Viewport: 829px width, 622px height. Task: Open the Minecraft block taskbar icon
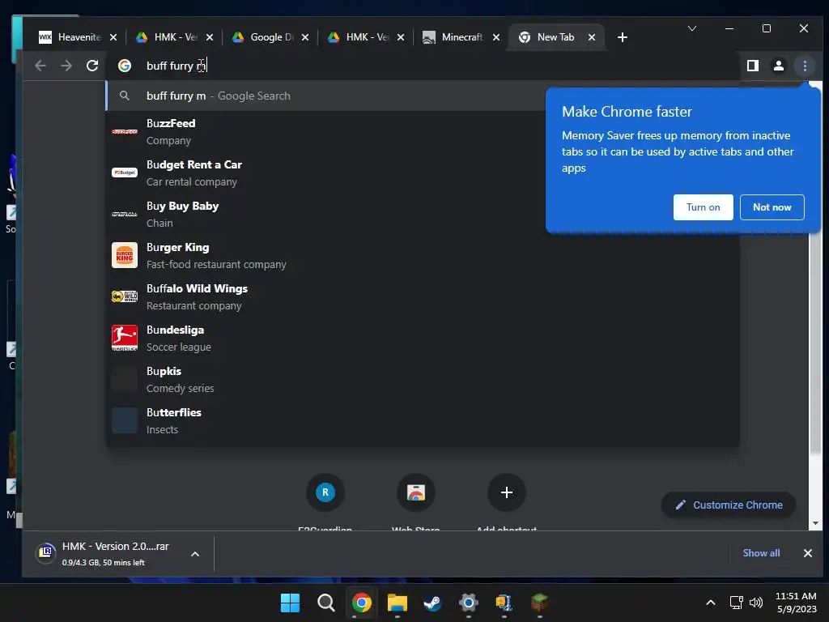pyautogui.click(x=539, y=603)
